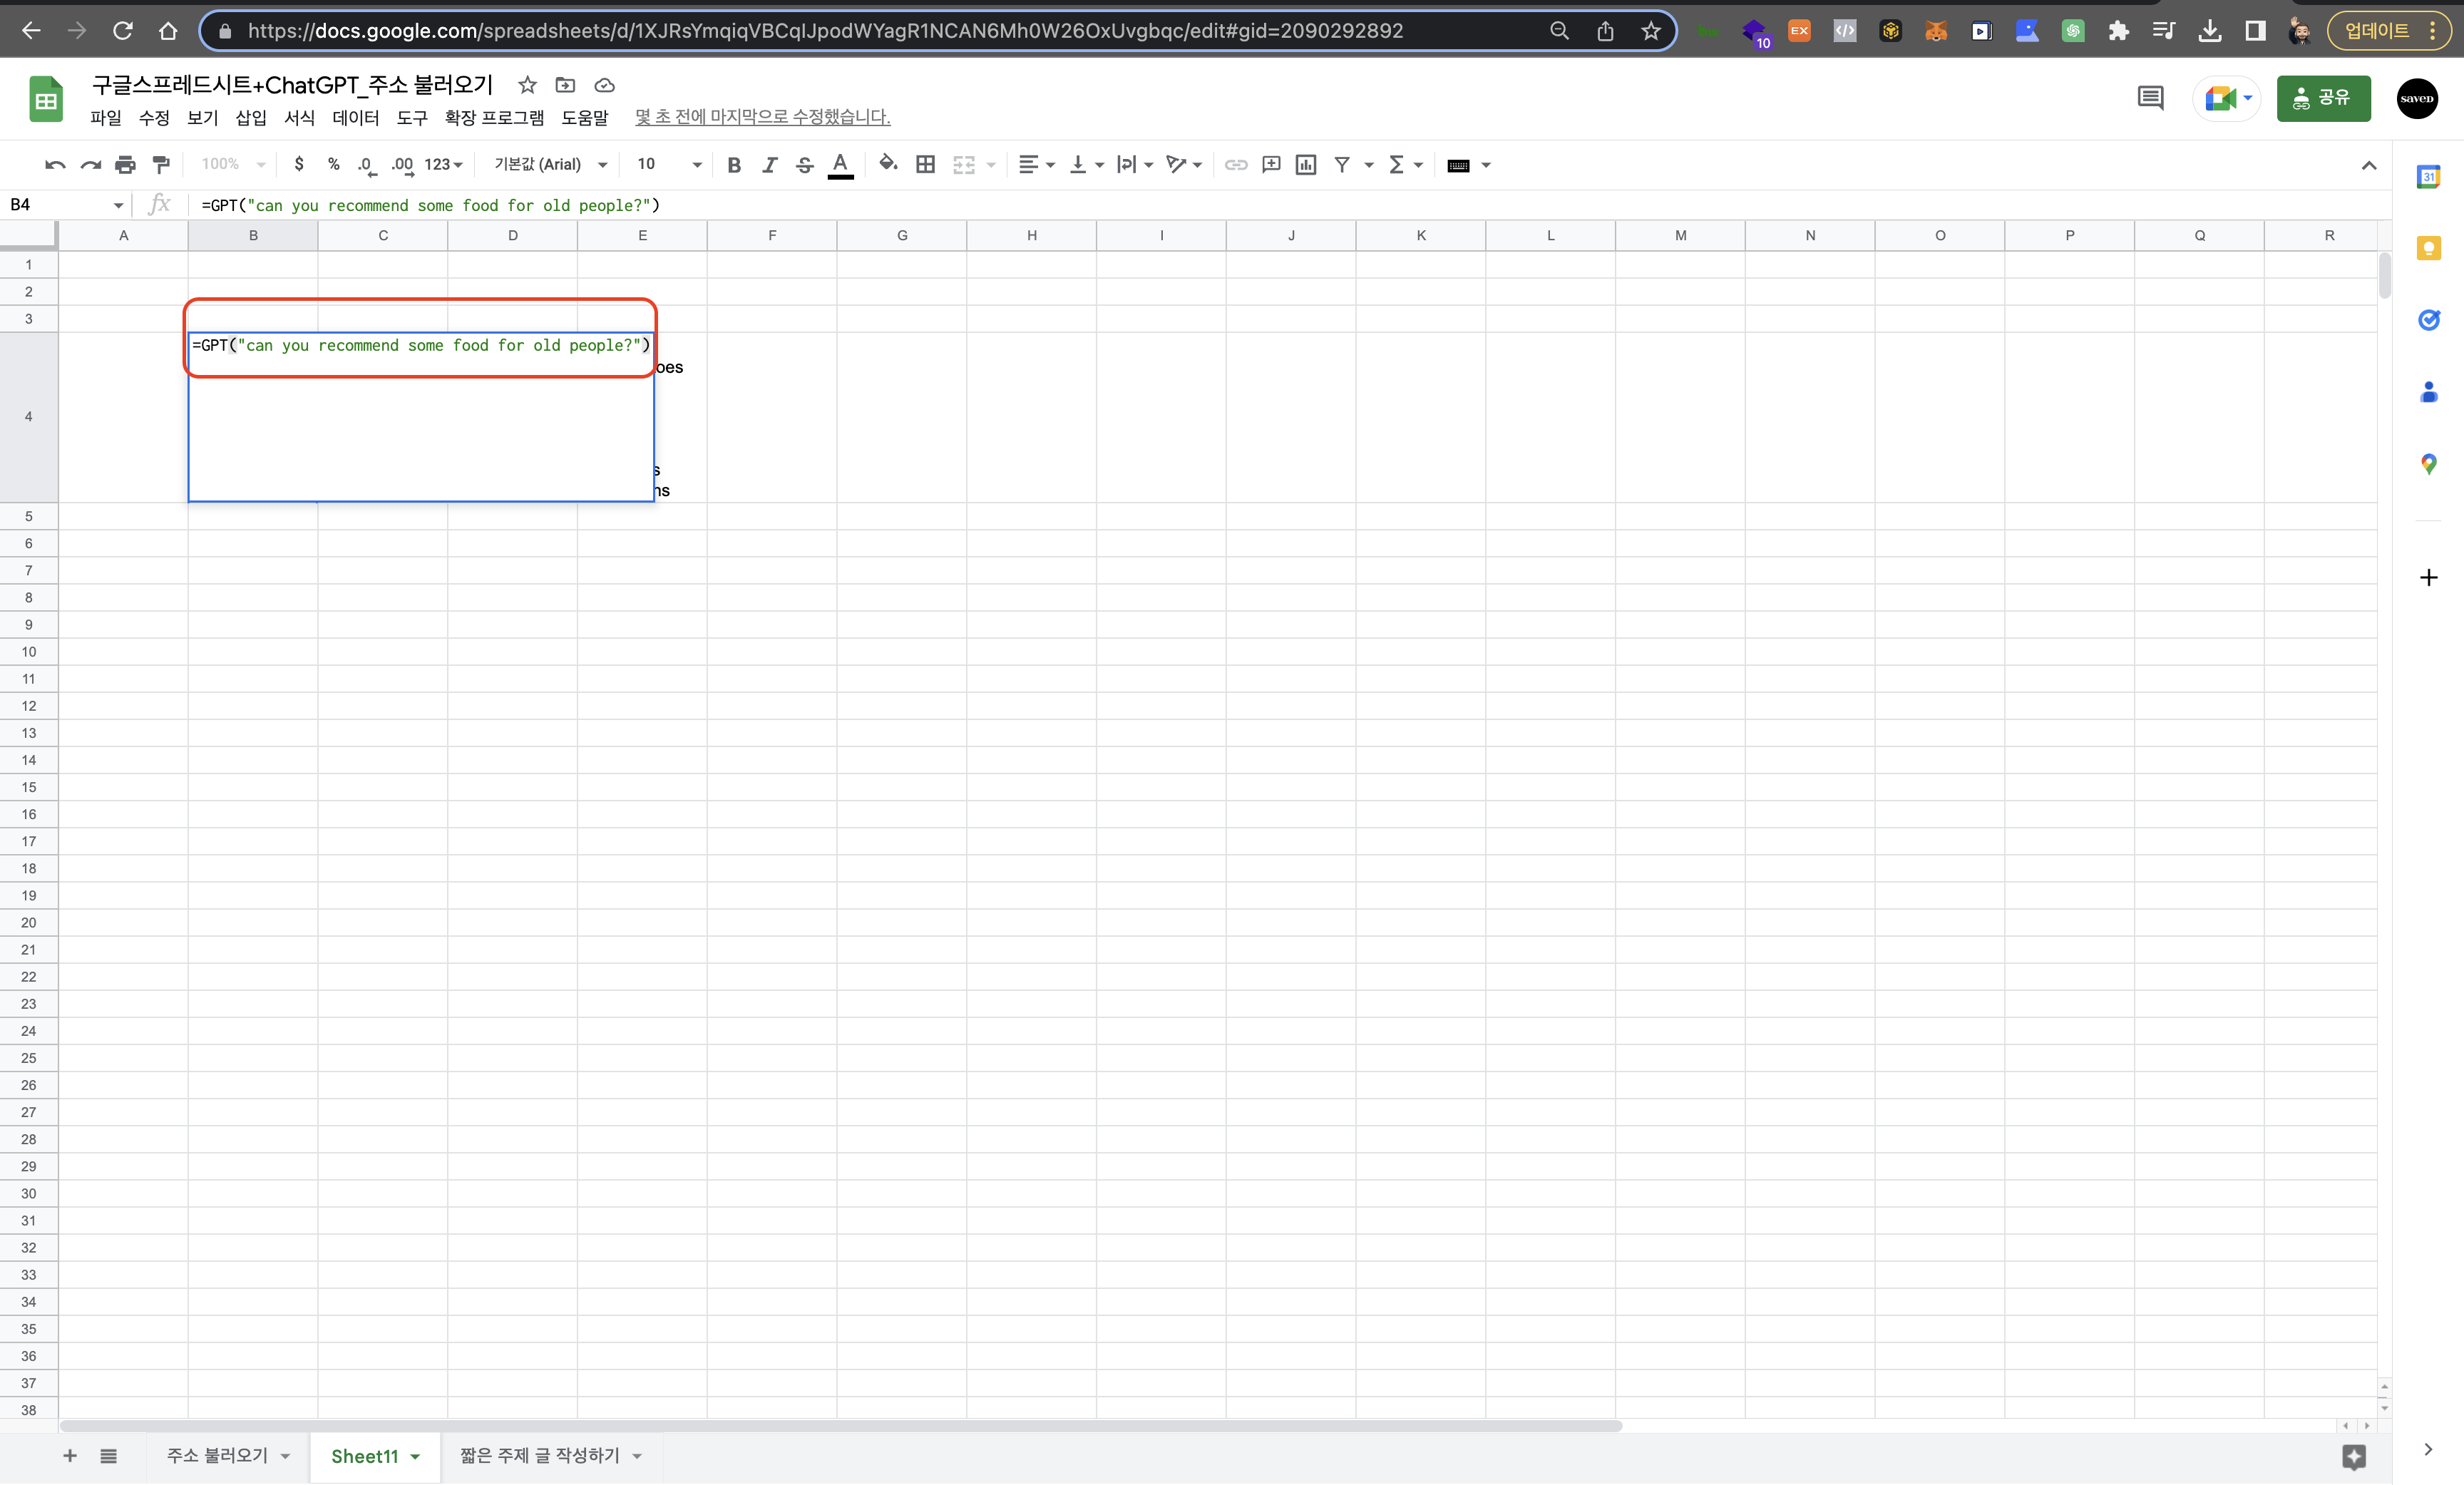Open the 123 number format dropdown
The height and width of the screenshot is (1485, 2464).
443,164
